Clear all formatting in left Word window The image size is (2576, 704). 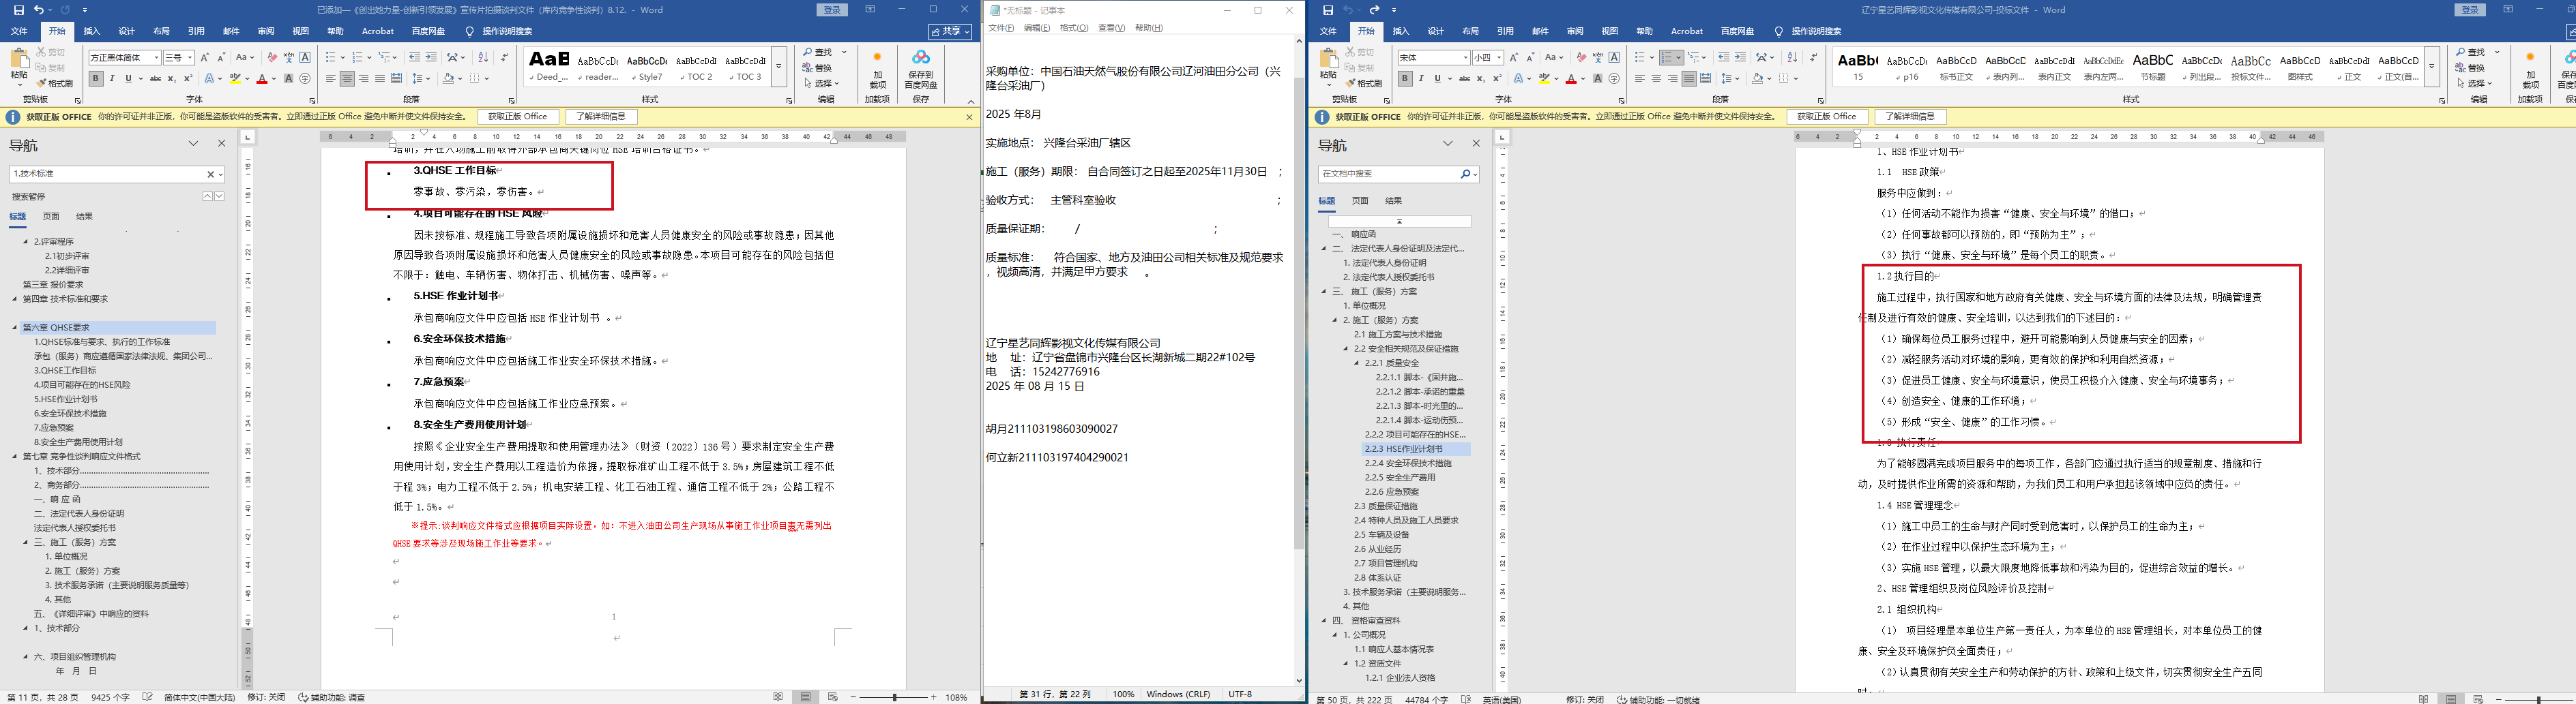[x=273, y=57]
